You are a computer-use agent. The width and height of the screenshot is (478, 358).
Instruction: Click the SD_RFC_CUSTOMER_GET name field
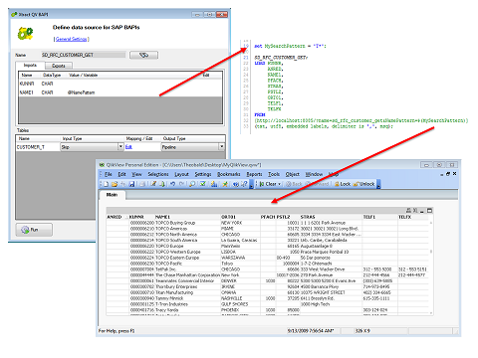(x=84, y=55)
